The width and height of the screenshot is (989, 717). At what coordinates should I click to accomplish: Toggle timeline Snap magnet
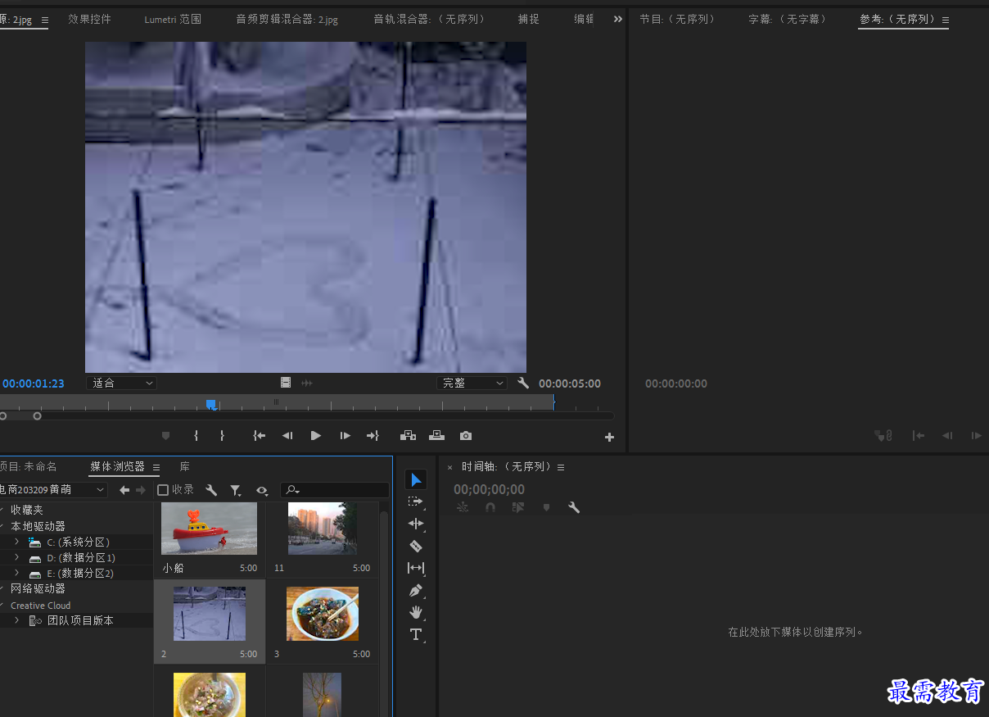(x=490, y=507)
